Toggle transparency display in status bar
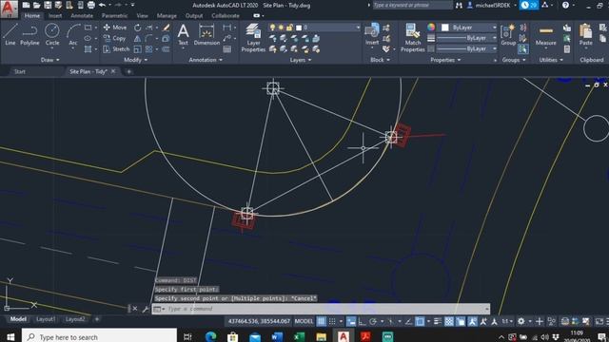This screenshot has width=609, height=342. [x=449, y=321]
